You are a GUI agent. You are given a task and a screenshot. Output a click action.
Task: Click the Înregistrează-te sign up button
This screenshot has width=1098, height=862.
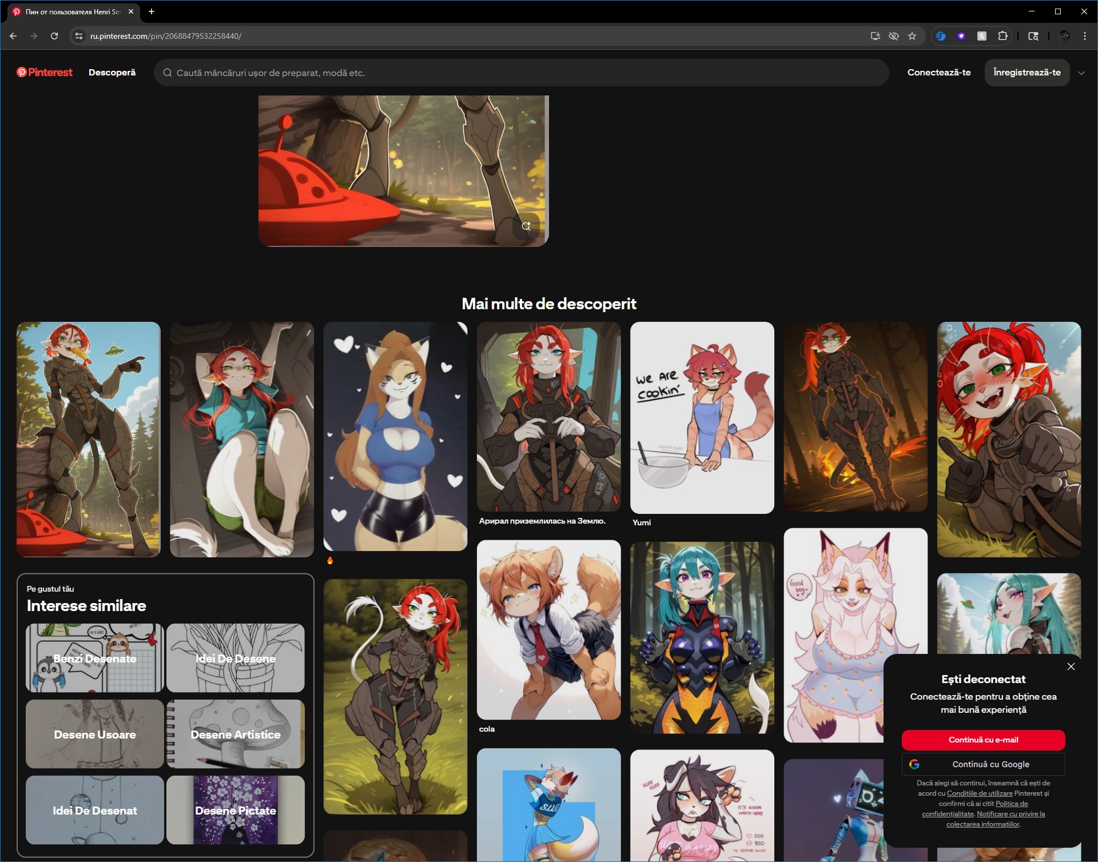[1027, 73]
